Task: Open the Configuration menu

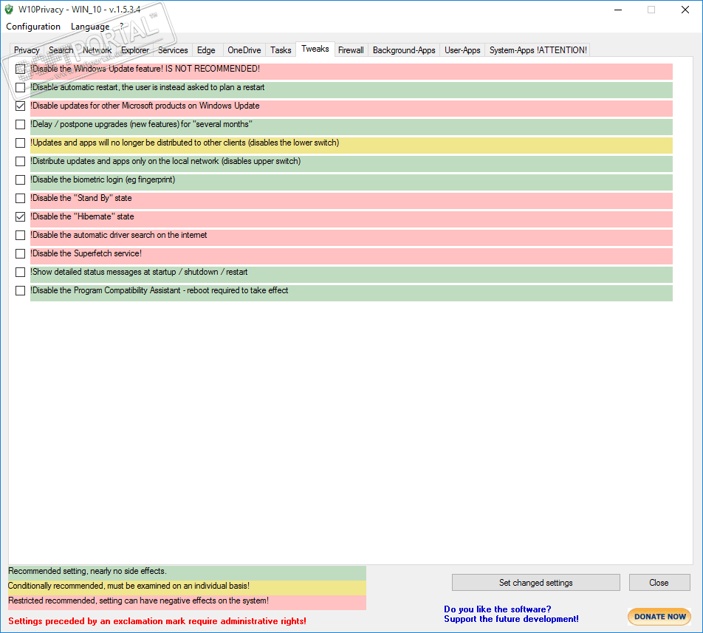Action: [x=33, y=27]
